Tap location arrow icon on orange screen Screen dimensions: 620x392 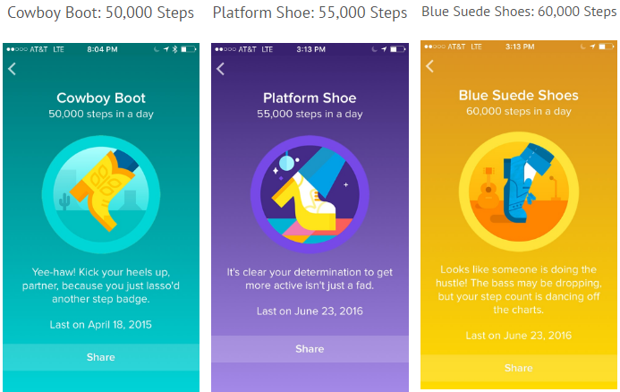(x=592, y=47)
